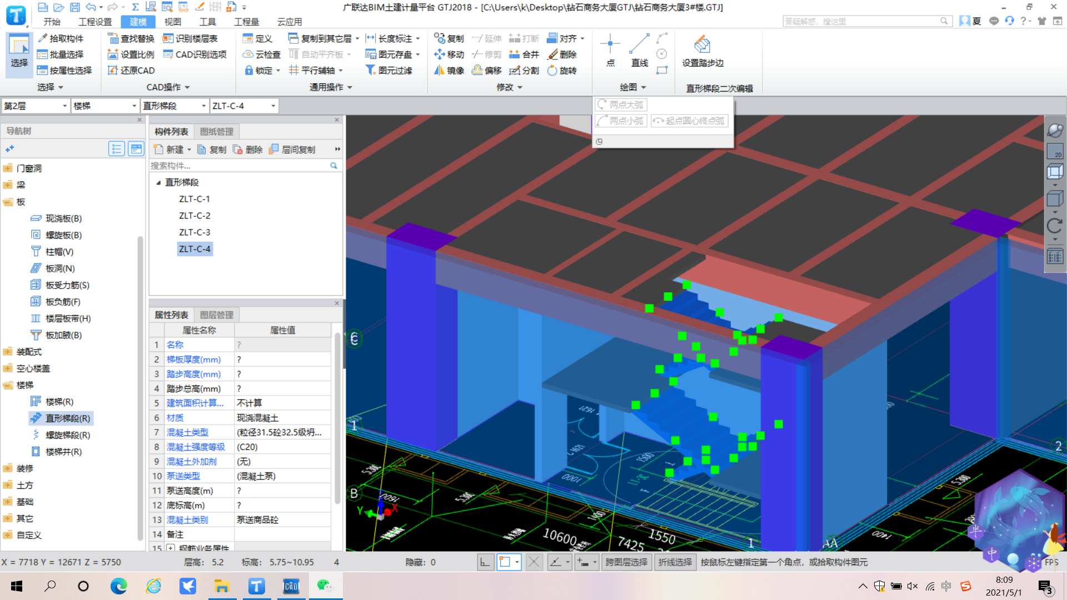Screen dimensions: 1067x600
Task: Switch to 图纸管理 tab
Action: (217, 132)
